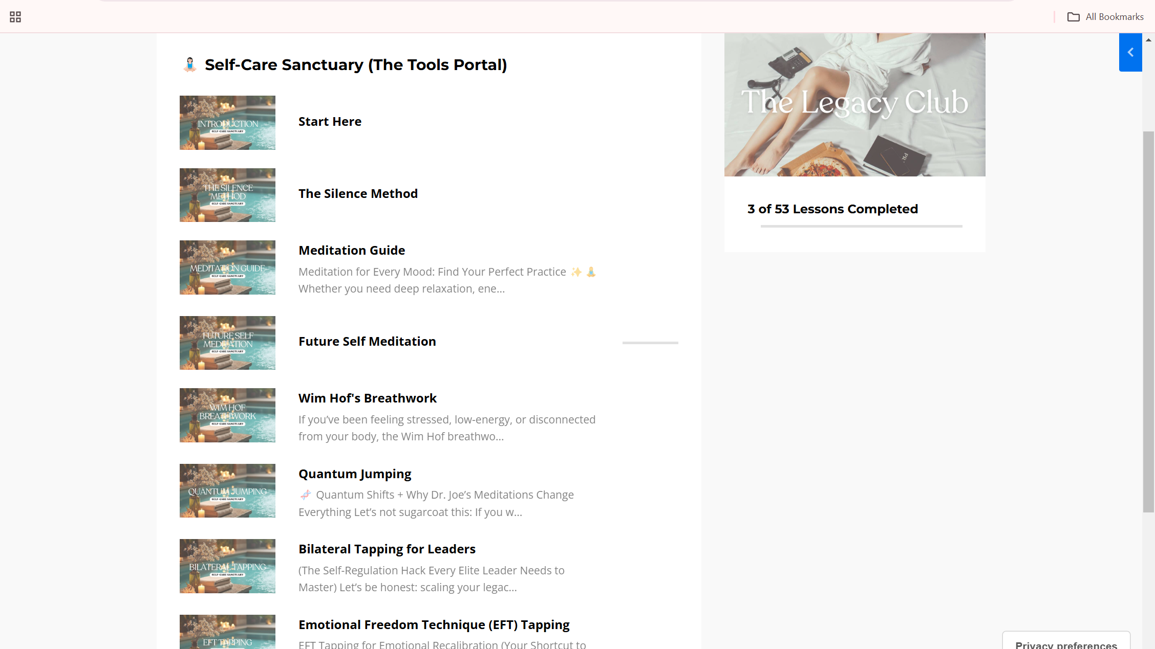The width and height of the screenshot is (1155, 649).
Task: Open the Quantum Jumping thumbnail
Action: point(227,490)
